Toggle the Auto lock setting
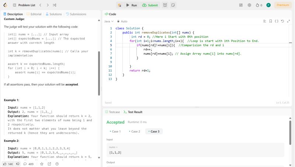Screen dimensions: 295x167 pyautogui.click(x=122, y=21)
